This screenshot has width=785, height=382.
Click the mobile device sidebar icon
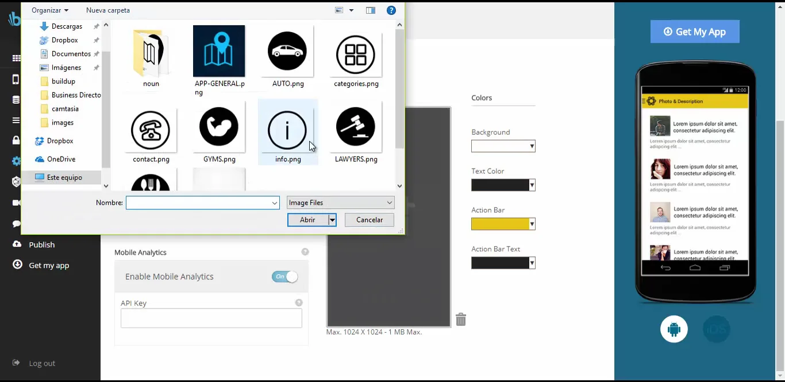click(x=16, y=79)
